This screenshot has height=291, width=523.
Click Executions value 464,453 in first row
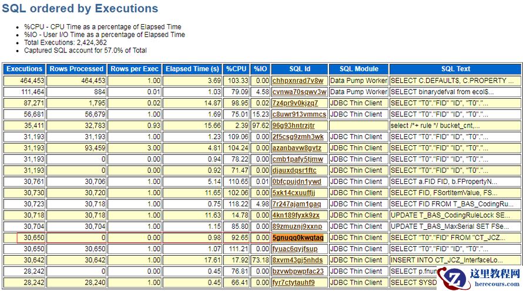[32, 81]
